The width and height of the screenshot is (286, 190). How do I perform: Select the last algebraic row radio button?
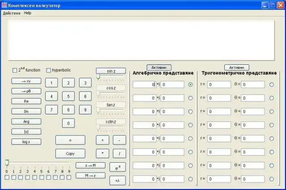[x=190, y=179]
